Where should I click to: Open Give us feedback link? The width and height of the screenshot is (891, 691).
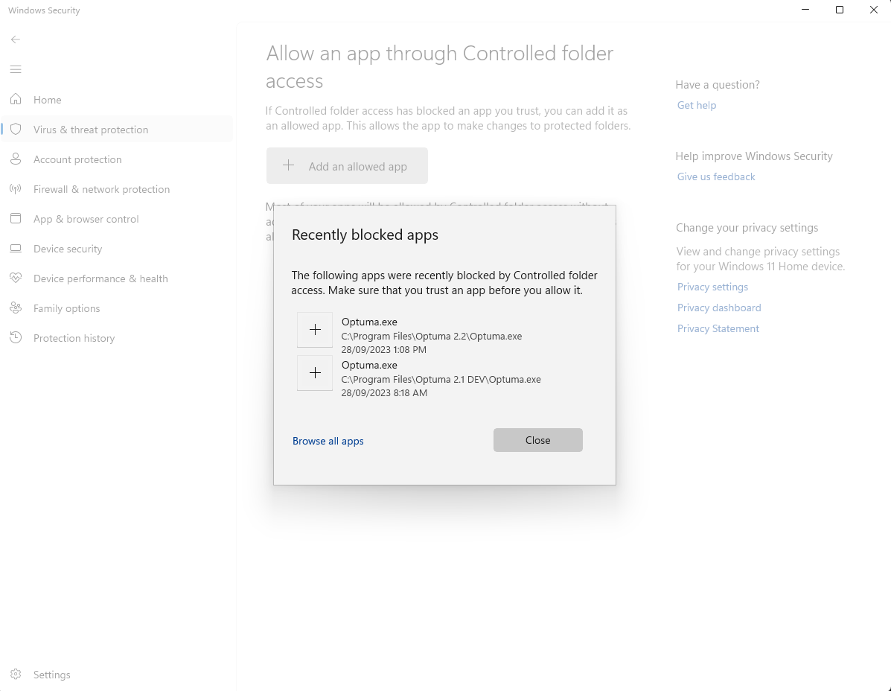(x=716, y=176)
